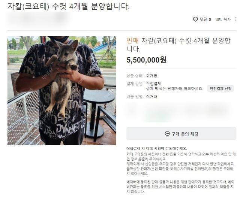
Task: Select the product title beside the 판매 tag
Action: click(x=178, y=45)
